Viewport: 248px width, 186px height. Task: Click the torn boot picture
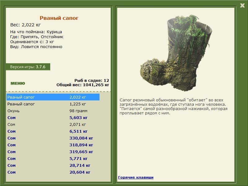point(176,53)
